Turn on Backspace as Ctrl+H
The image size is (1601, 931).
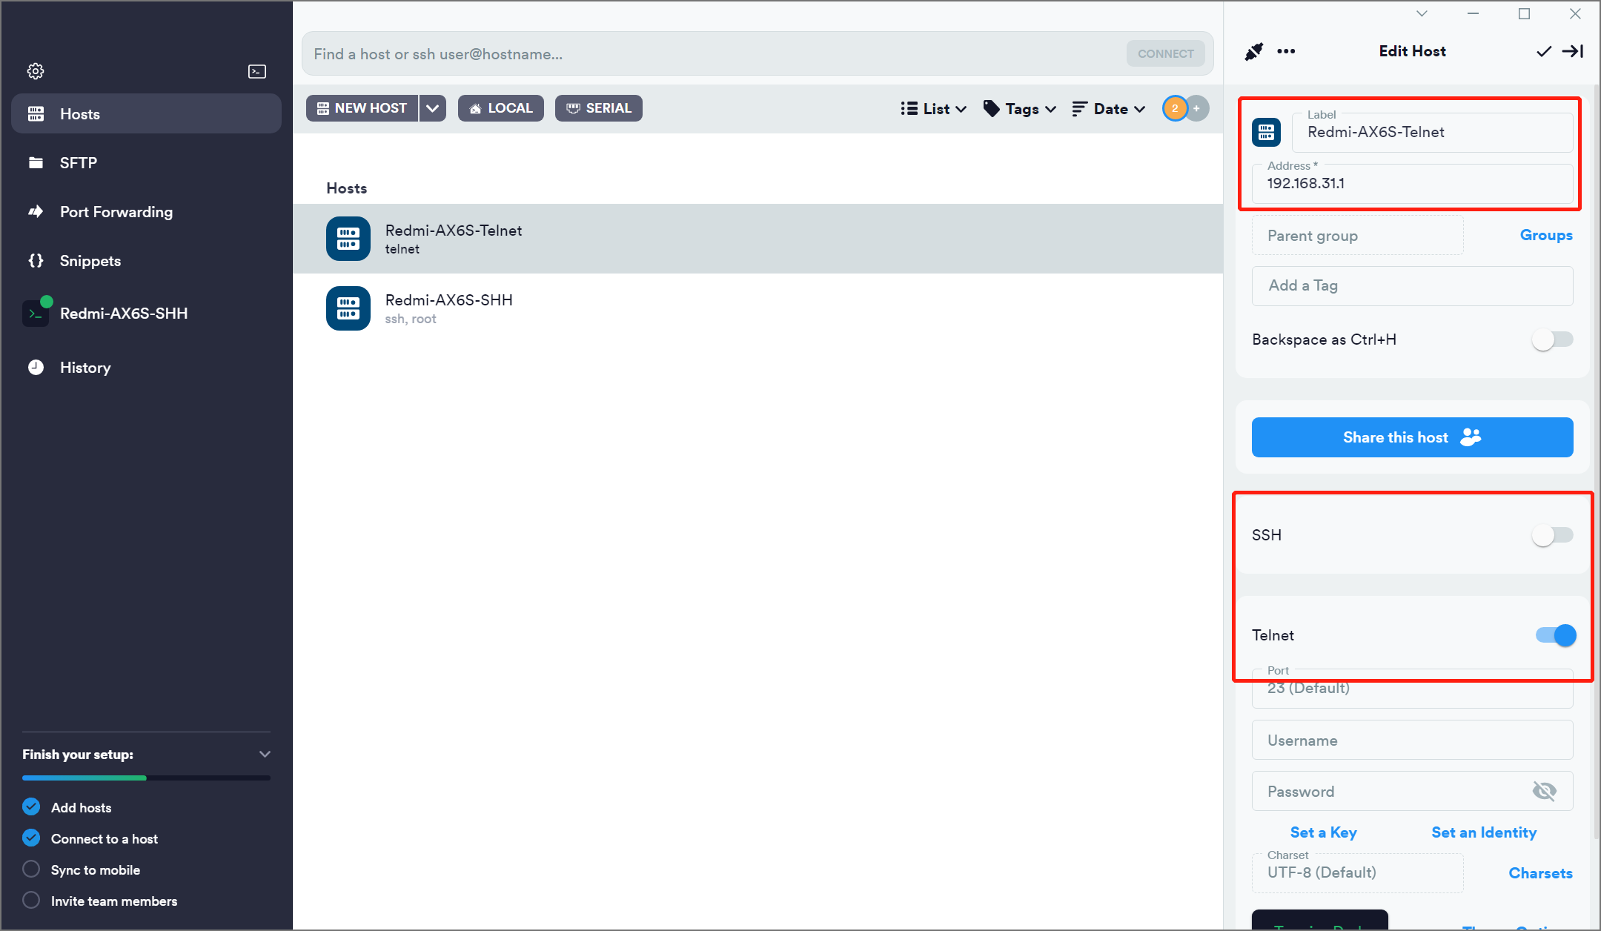click(x=1553, y=339)
